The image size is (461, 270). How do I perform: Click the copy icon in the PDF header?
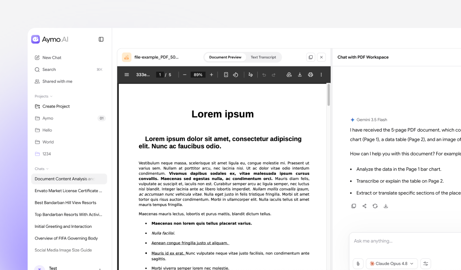point(310,57)
